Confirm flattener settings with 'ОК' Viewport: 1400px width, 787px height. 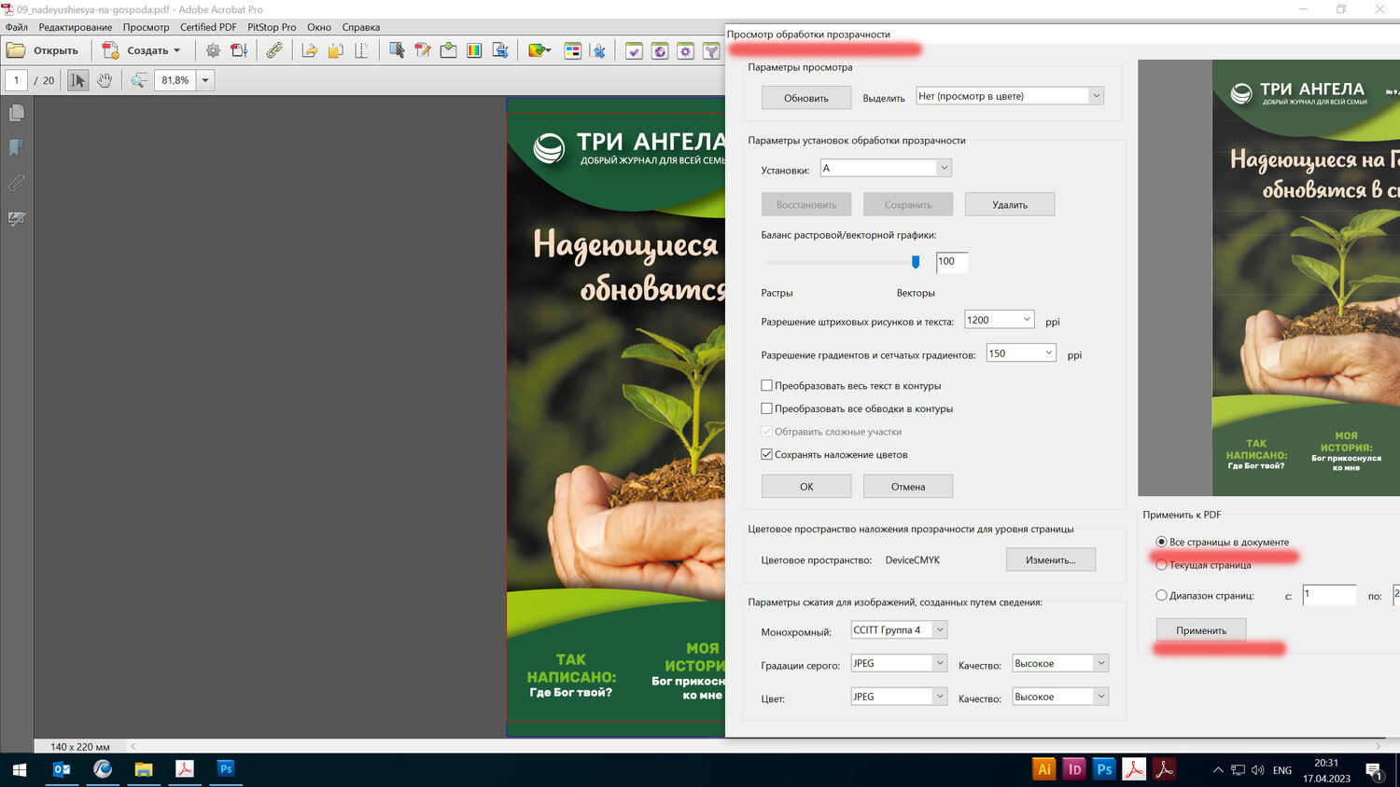(x=806, y=487)
